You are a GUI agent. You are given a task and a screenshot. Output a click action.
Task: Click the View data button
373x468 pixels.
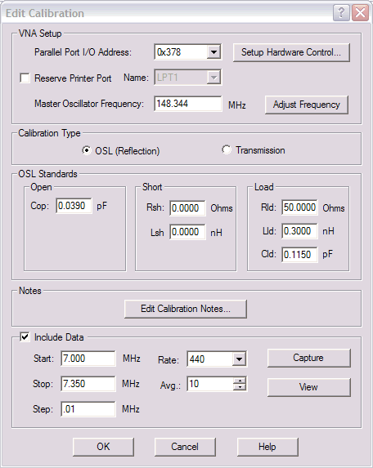tap(308, 387)
